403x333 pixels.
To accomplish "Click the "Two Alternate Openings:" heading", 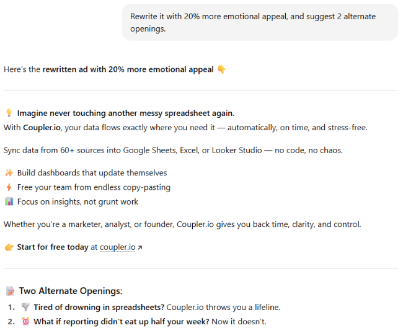I will (x=71, y=291).
